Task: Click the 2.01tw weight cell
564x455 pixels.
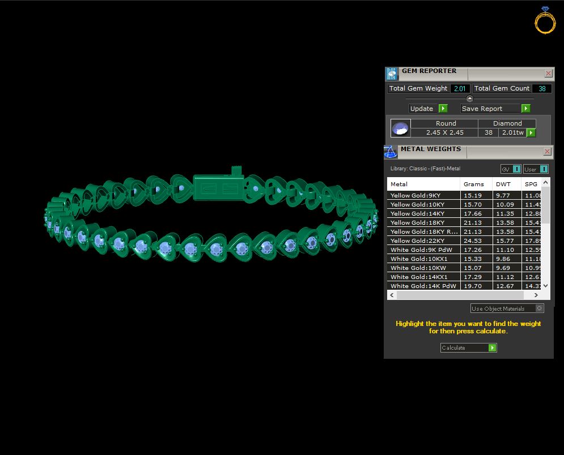Action: point(512,132)
